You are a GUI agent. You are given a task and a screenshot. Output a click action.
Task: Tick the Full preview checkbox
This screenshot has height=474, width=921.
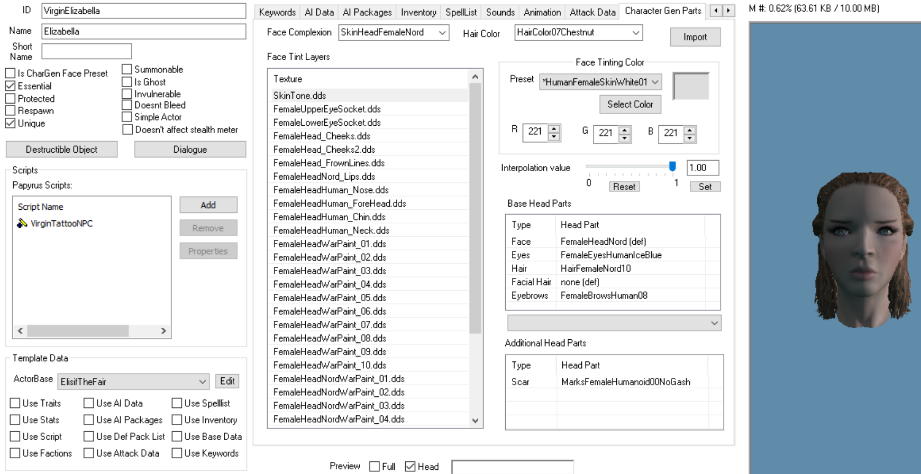pyautogui.click(x=375, y=467)
